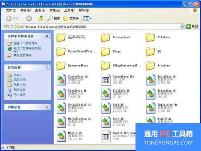Minimize the explorer window

click(185, 4)
